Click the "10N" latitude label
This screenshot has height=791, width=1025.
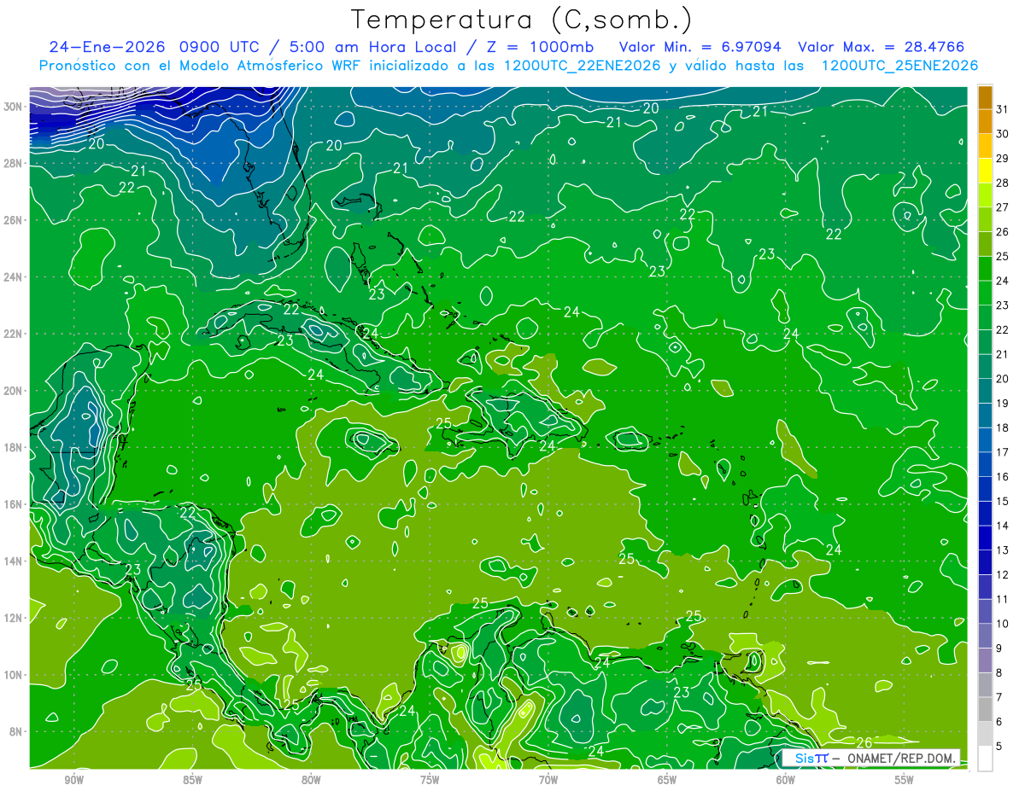13,675
